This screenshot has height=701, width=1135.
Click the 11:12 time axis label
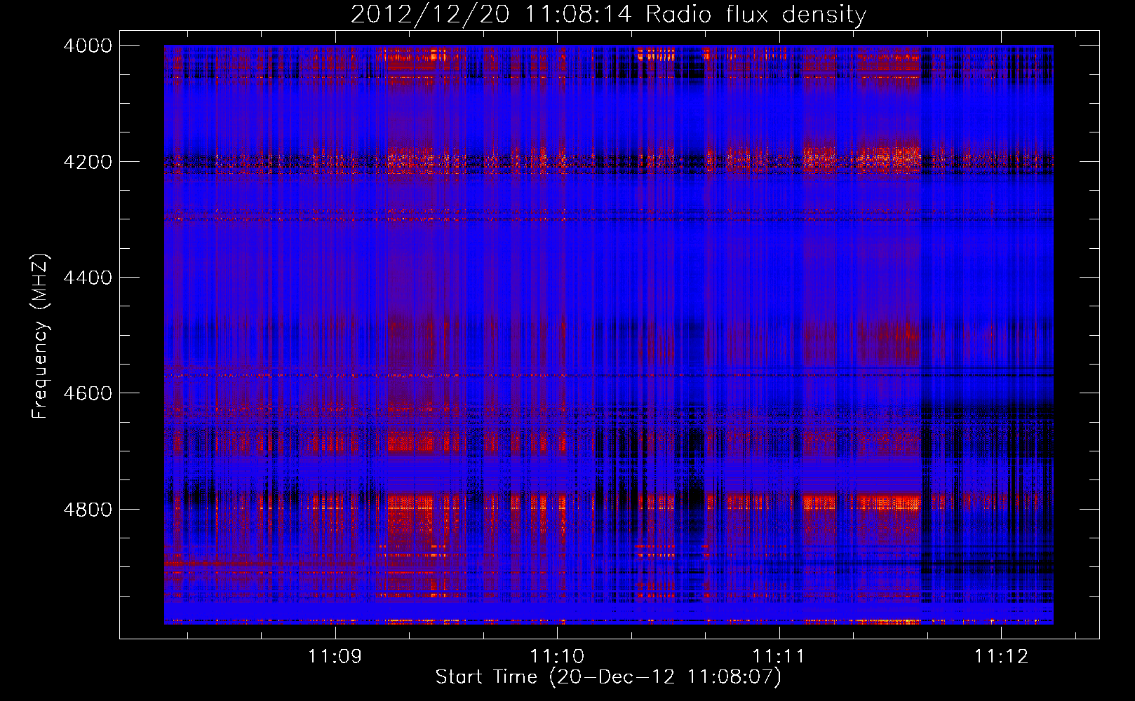pyautogui.click(x=1001, y=656)
